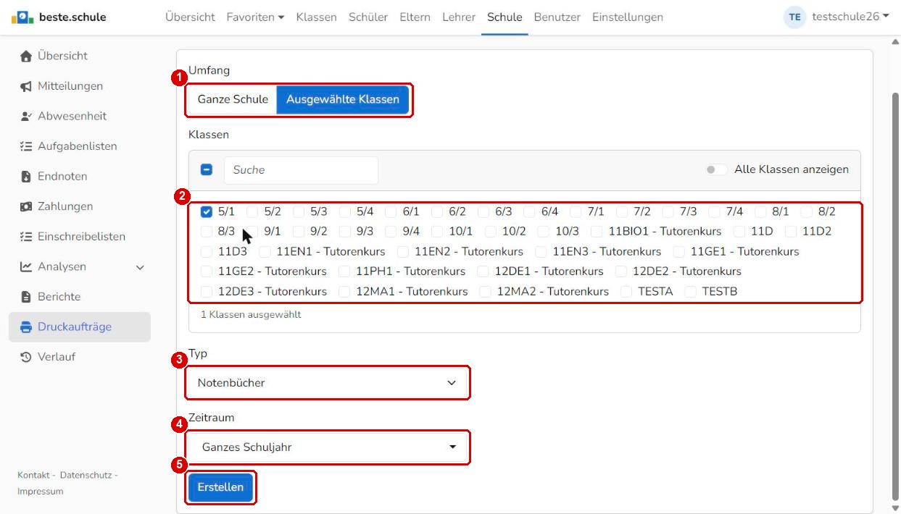
Task: Click the beste.schule logo icon
Action: [22, 17]
